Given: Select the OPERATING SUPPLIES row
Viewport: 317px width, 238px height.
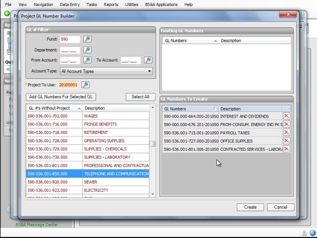Looking at the screenshot, I should 88,141.
